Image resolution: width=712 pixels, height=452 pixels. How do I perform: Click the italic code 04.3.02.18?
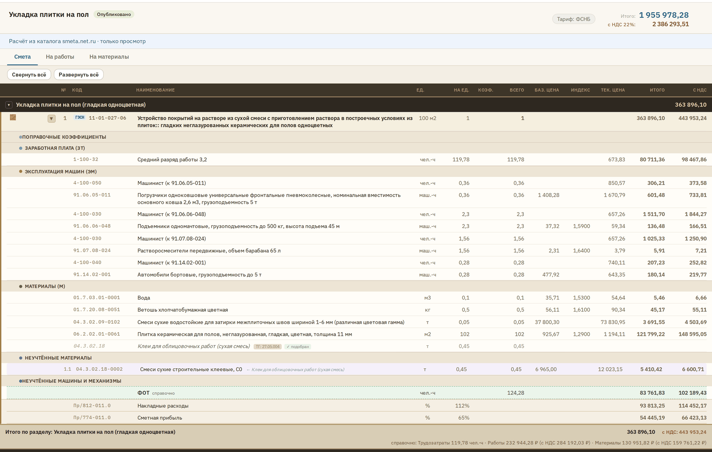tap(89, 346)
